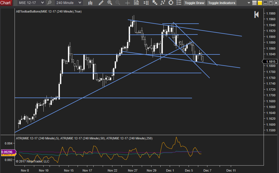Select the drawing tools pencil icon
The width and height of the screenshot is (279, 173).
click(x=101, y=3)
